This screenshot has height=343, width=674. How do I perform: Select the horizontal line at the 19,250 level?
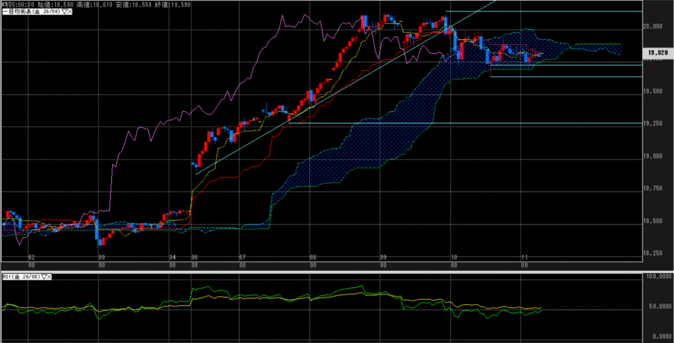[461, 123]
